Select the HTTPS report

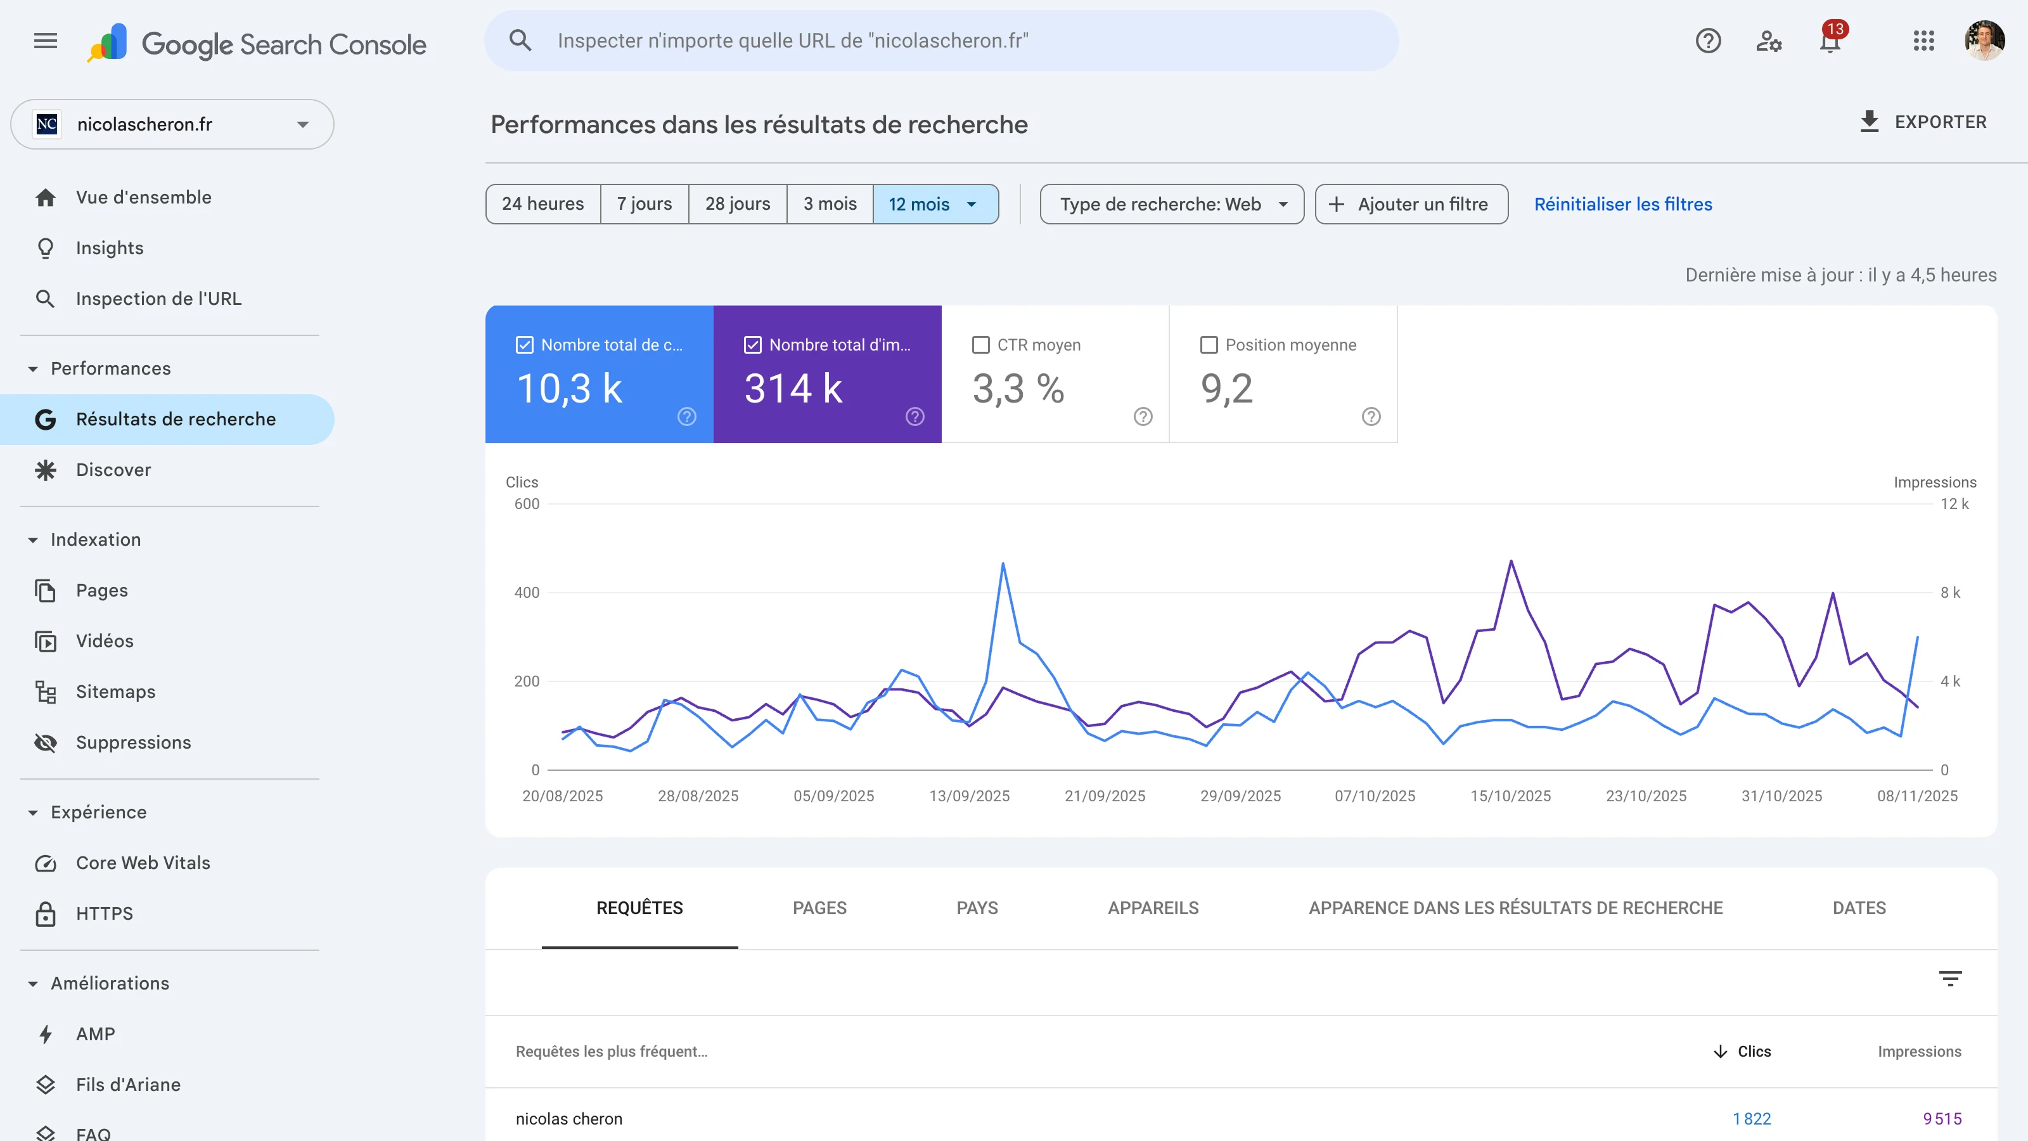pos(104,913)
